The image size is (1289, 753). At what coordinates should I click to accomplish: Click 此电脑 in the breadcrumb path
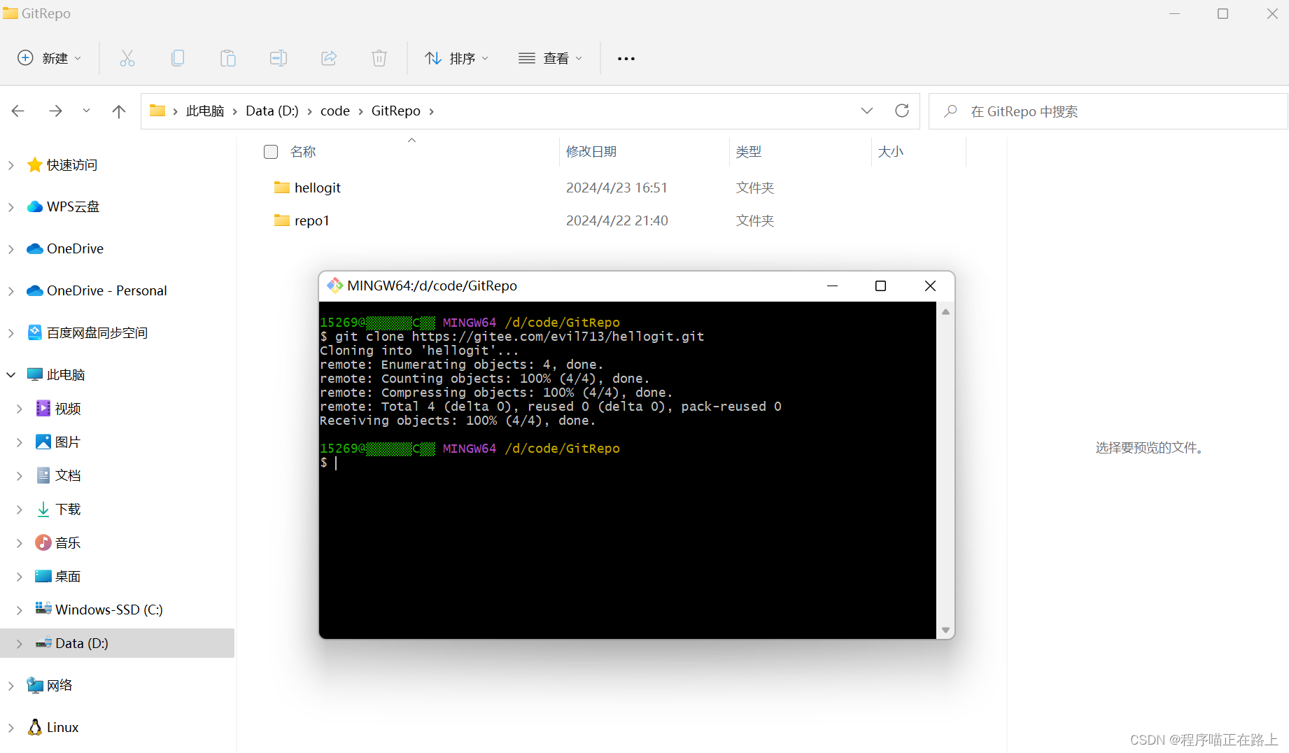(205, 111)
